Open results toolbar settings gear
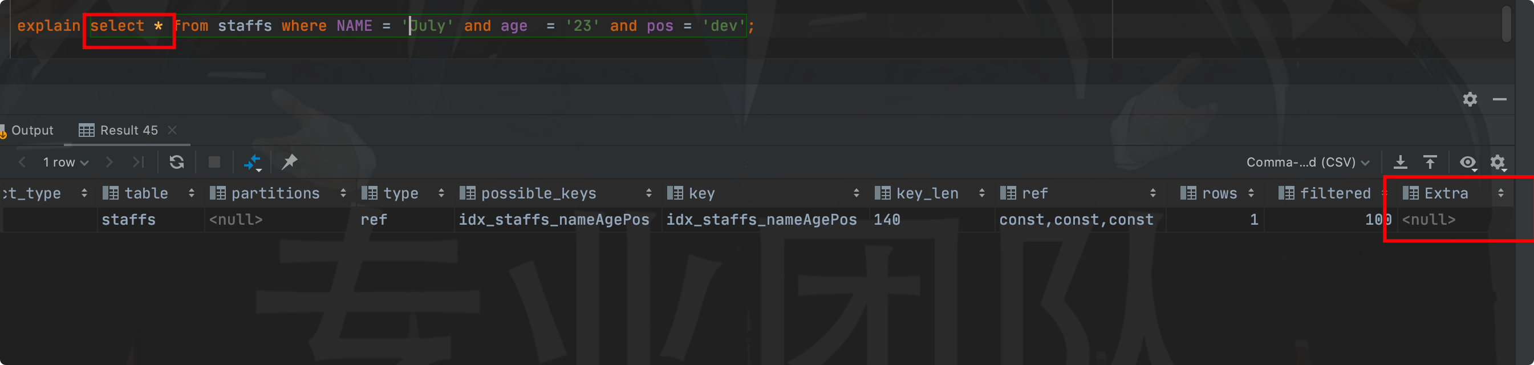Image resolution: width=1534 pixels, height=365 pixels. click(x=1497, y=162)
